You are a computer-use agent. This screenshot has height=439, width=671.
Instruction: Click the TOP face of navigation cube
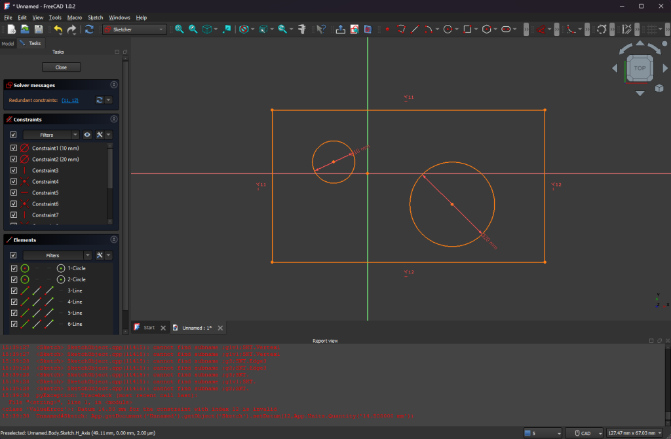[x=640, y=68]
